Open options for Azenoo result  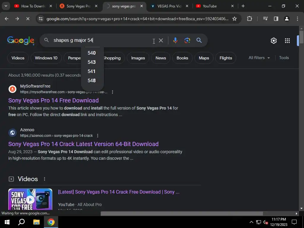coord(98,136)
